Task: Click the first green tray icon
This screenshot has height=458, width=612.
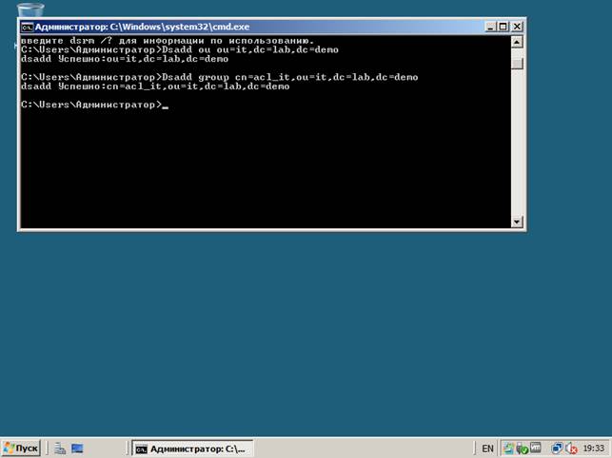Action: [508, 448]
